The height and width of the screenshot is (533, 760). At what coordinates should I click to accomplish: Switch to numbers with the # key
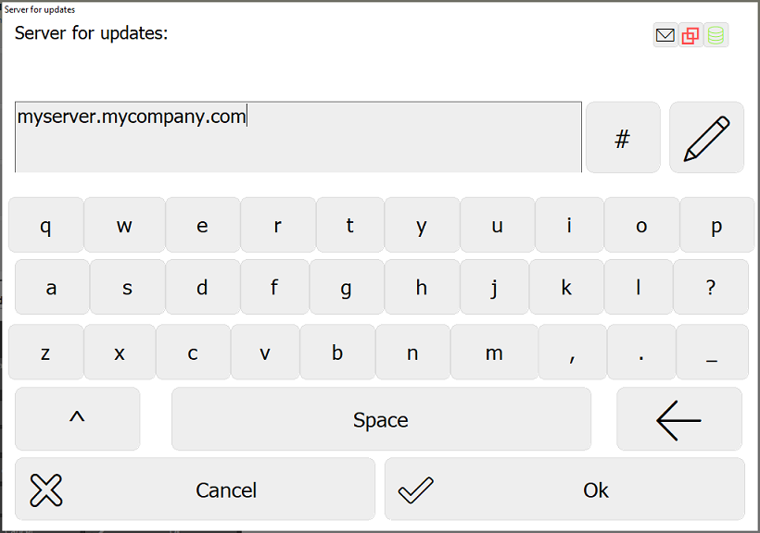tap(623, 137)
